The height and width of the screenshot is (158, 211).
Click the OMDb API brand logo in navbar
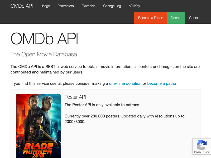click(22, 6)
